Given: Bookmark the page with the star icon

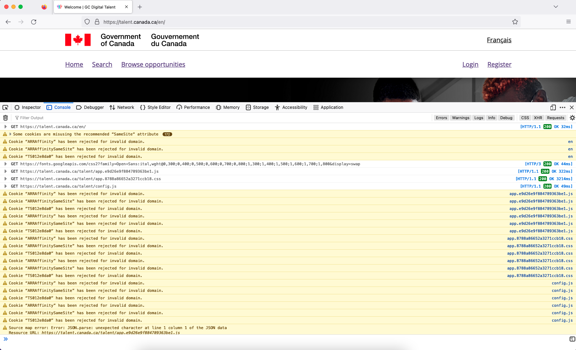Looking at the screenshot, I should point(515,22).
